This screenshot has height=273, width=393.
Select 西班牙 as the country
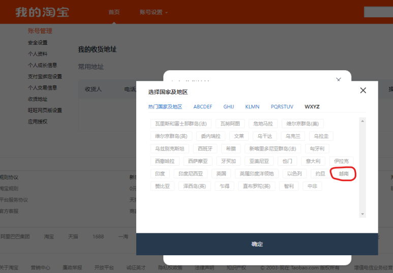point(205,148)
